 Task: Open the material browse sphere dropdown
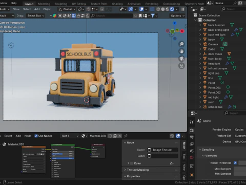84,136
